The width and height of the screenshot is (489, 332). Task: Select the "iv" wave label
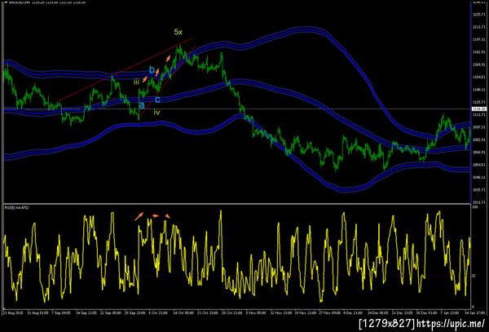click(x=156, y=112)
